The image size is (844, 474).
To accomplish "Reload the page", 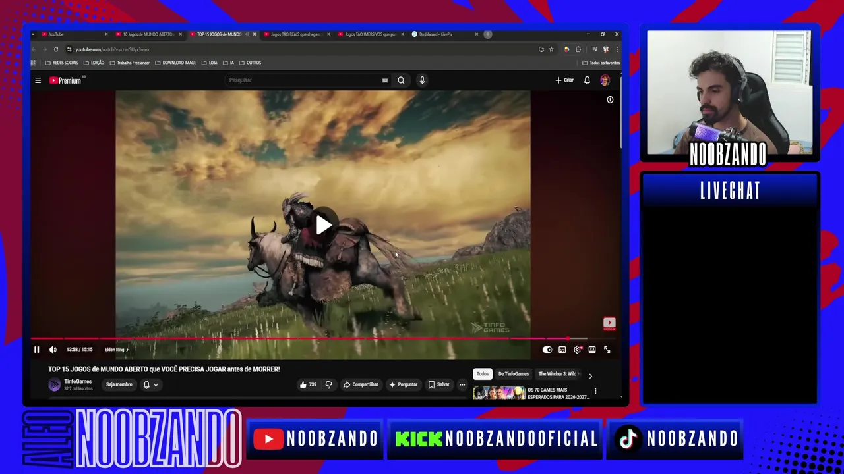I will point(56,49).
